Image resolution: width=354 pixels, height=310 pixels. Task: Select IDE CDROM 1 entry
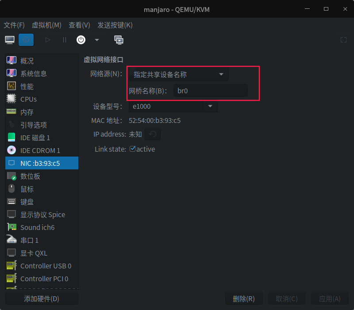coord(42,150)
